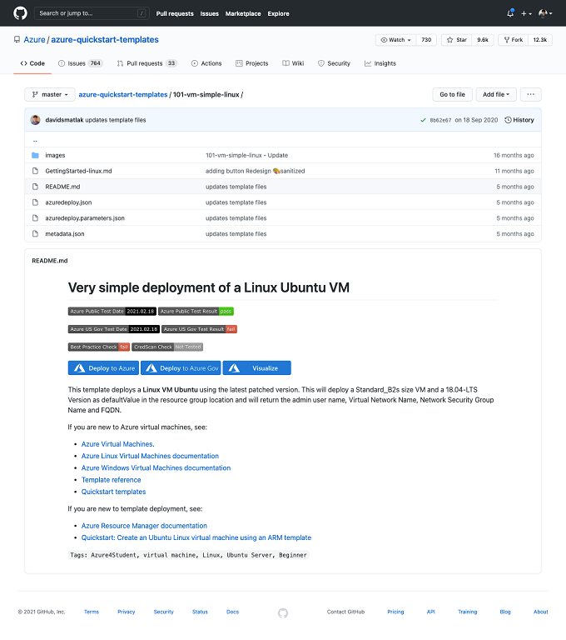Open Pull requests in top navigation
566x640 pixels.
pos(175,13)
